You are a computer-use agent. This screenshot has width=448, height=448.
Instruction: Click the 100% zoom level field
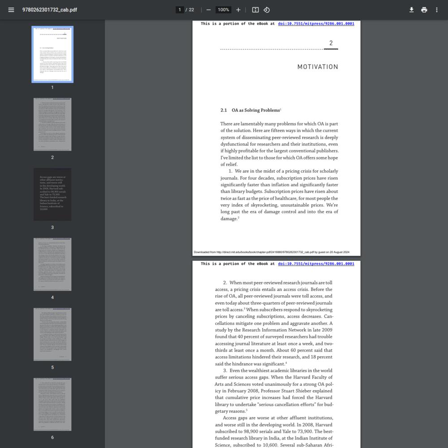click(223, 10)
